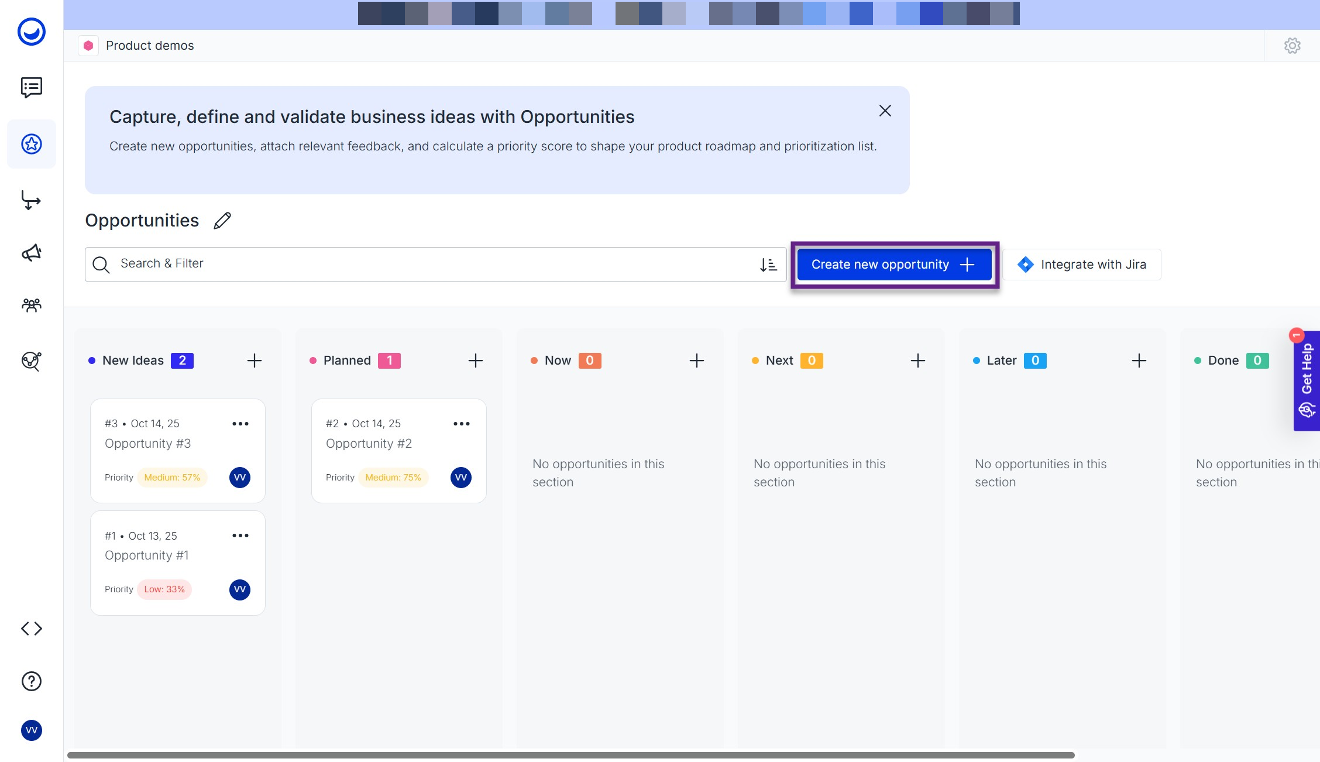
Task: Open the code embed brackets icon
Action: 32,629
